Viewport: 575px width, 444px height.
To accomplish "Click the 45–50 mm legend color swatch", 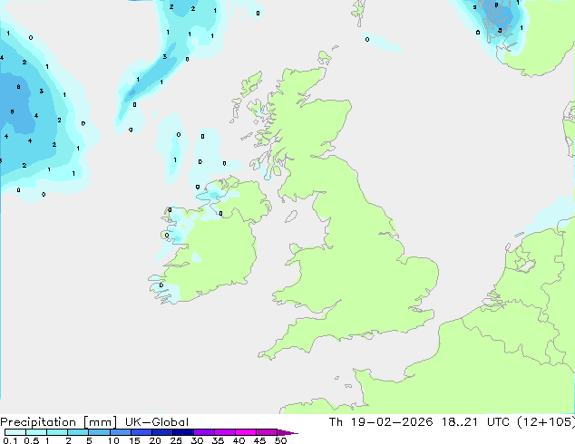I will [267, 432].
